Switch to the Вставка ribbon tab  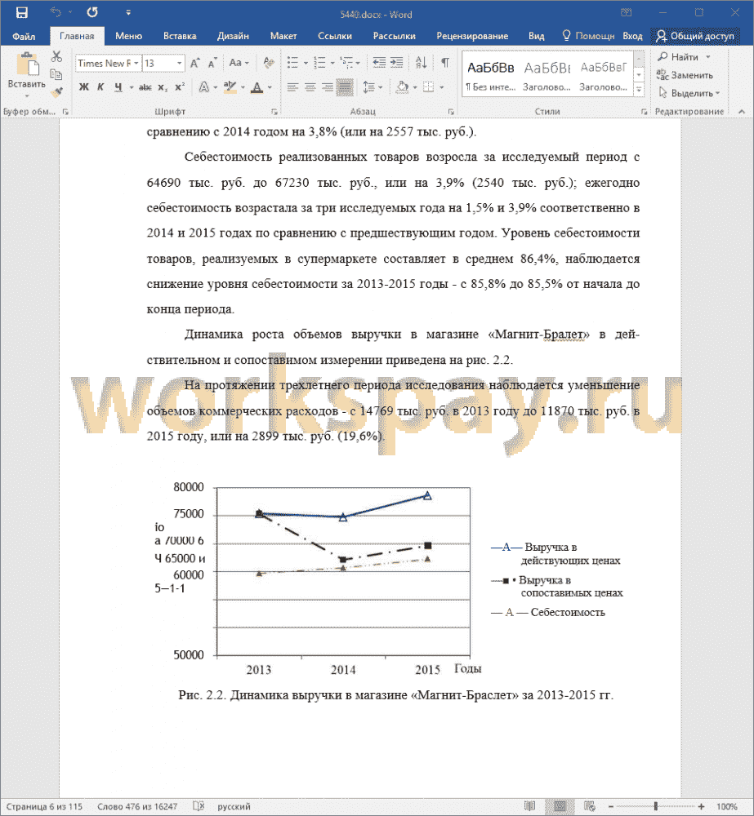[180, 36]
